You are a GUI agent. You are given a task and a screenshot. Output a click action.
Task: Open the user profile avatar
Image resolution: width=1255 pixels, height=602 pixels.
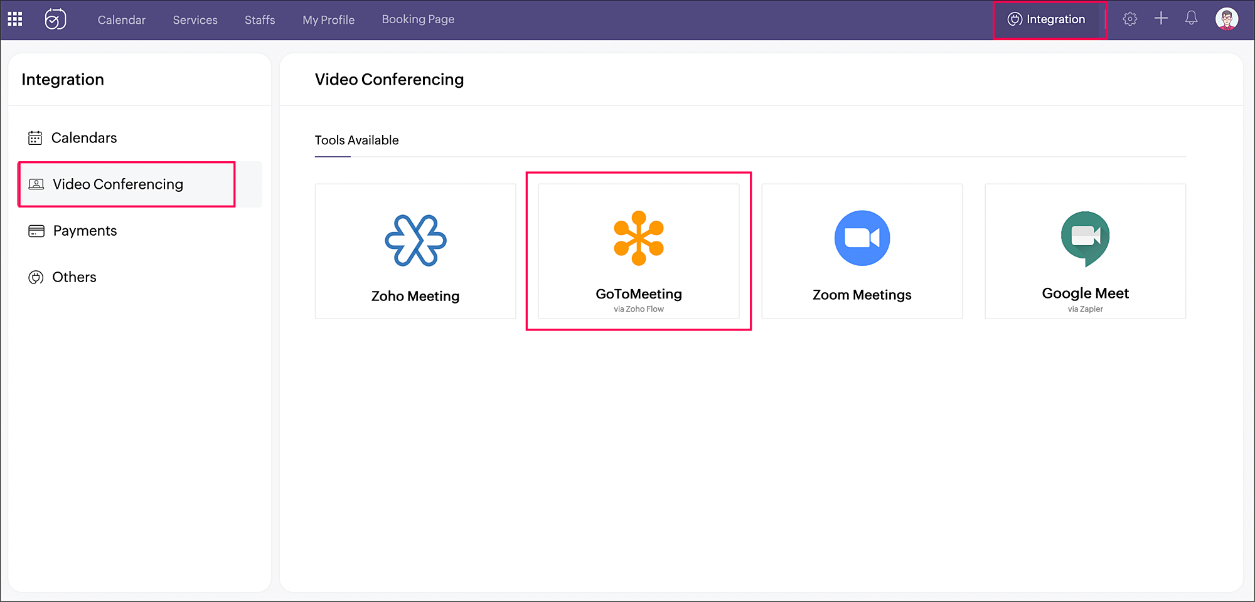(x=1226, y=19)
